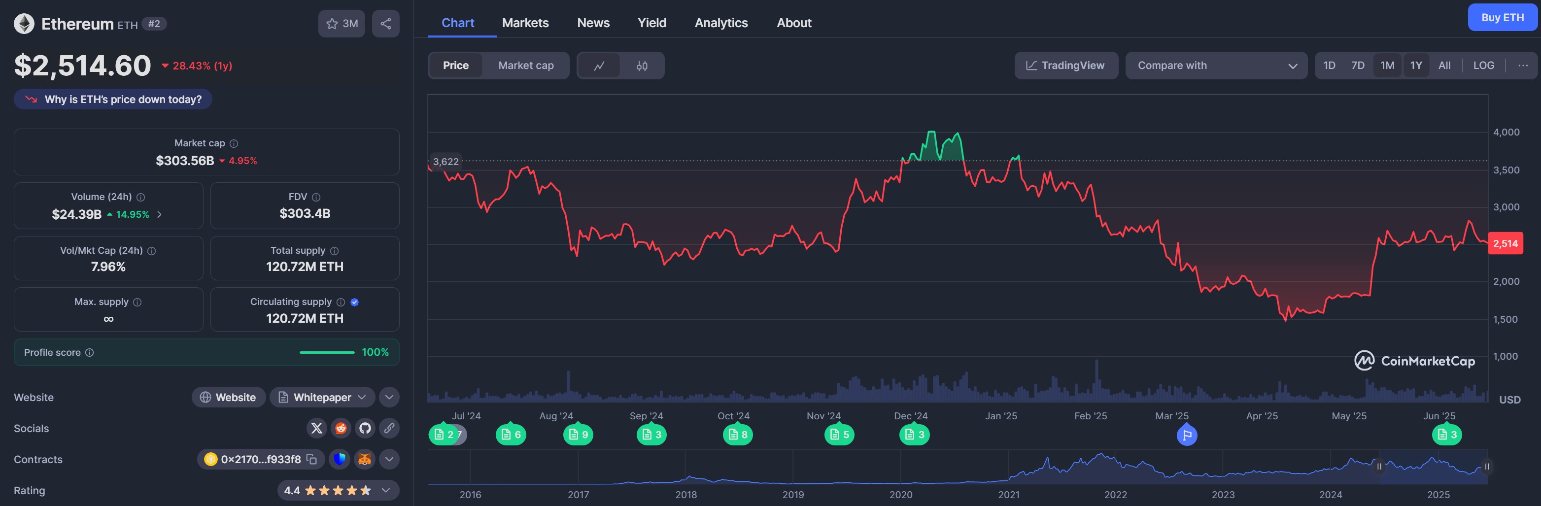The height and width of the screenshot is (506, 1541).
Task: Toggle LOG scale on chart
Action: (x=1483, y=66)
